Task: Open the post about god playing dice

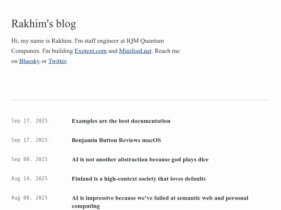Action: tap(140, 160)
